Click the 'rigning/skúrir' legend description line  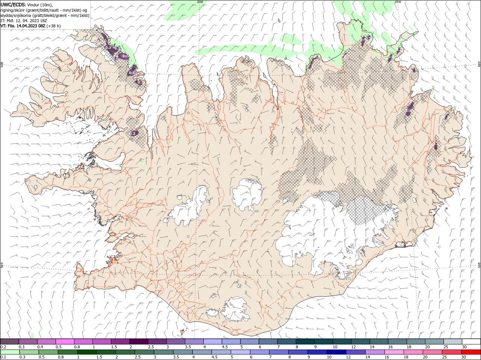point(44,10)
